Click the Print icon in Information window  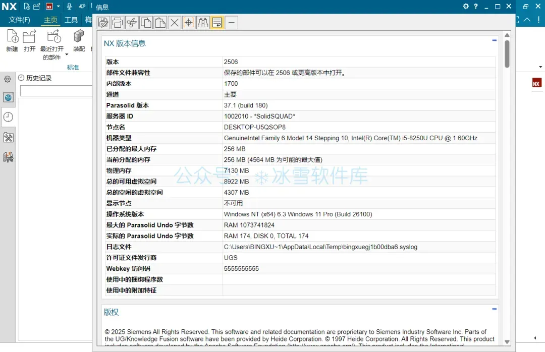coord(118,23)
